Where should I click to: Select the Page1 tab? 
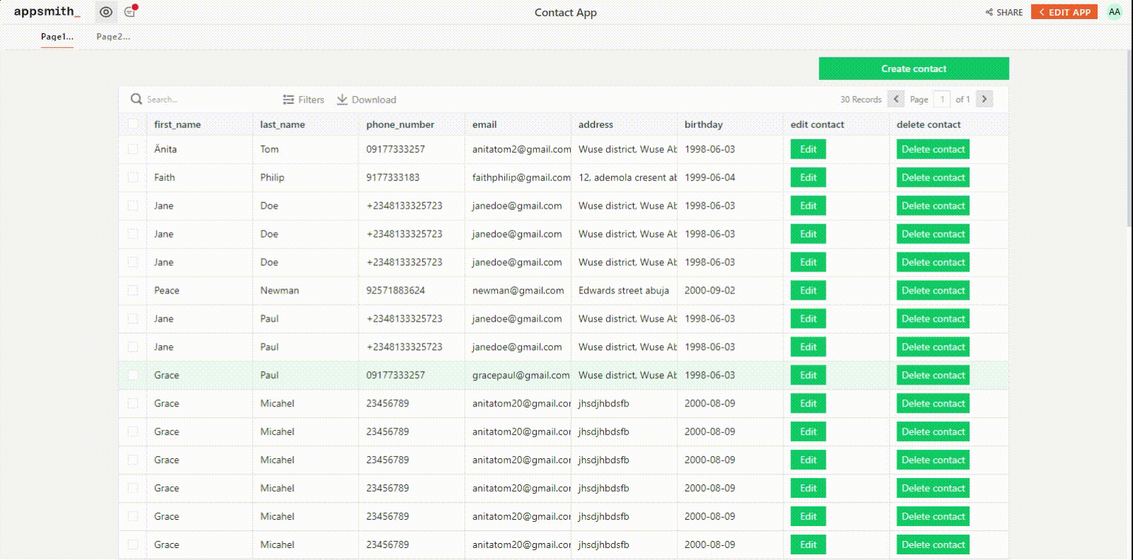click(x=57, y=37)
